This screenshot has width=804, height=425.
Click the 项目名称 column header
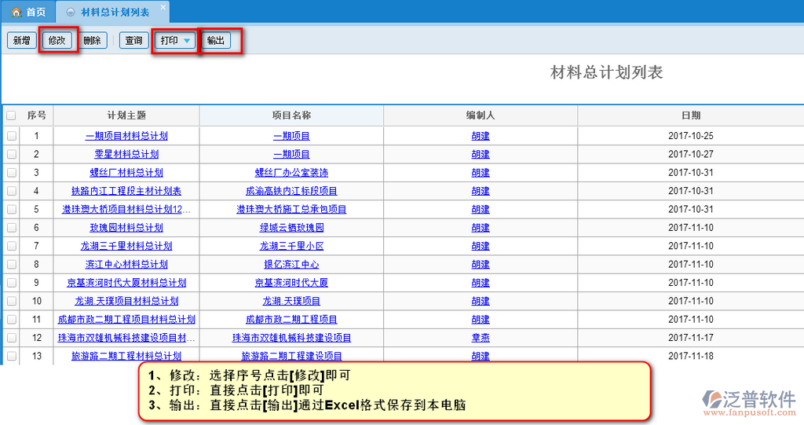(291, 115)
